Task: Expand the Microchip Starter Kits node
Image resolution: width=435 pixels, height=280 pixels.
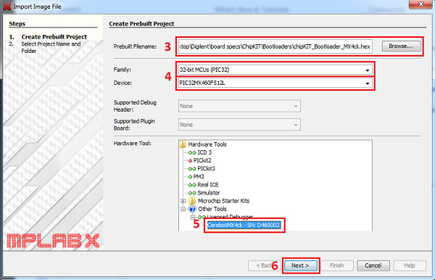Action: [x=183, y=201]
